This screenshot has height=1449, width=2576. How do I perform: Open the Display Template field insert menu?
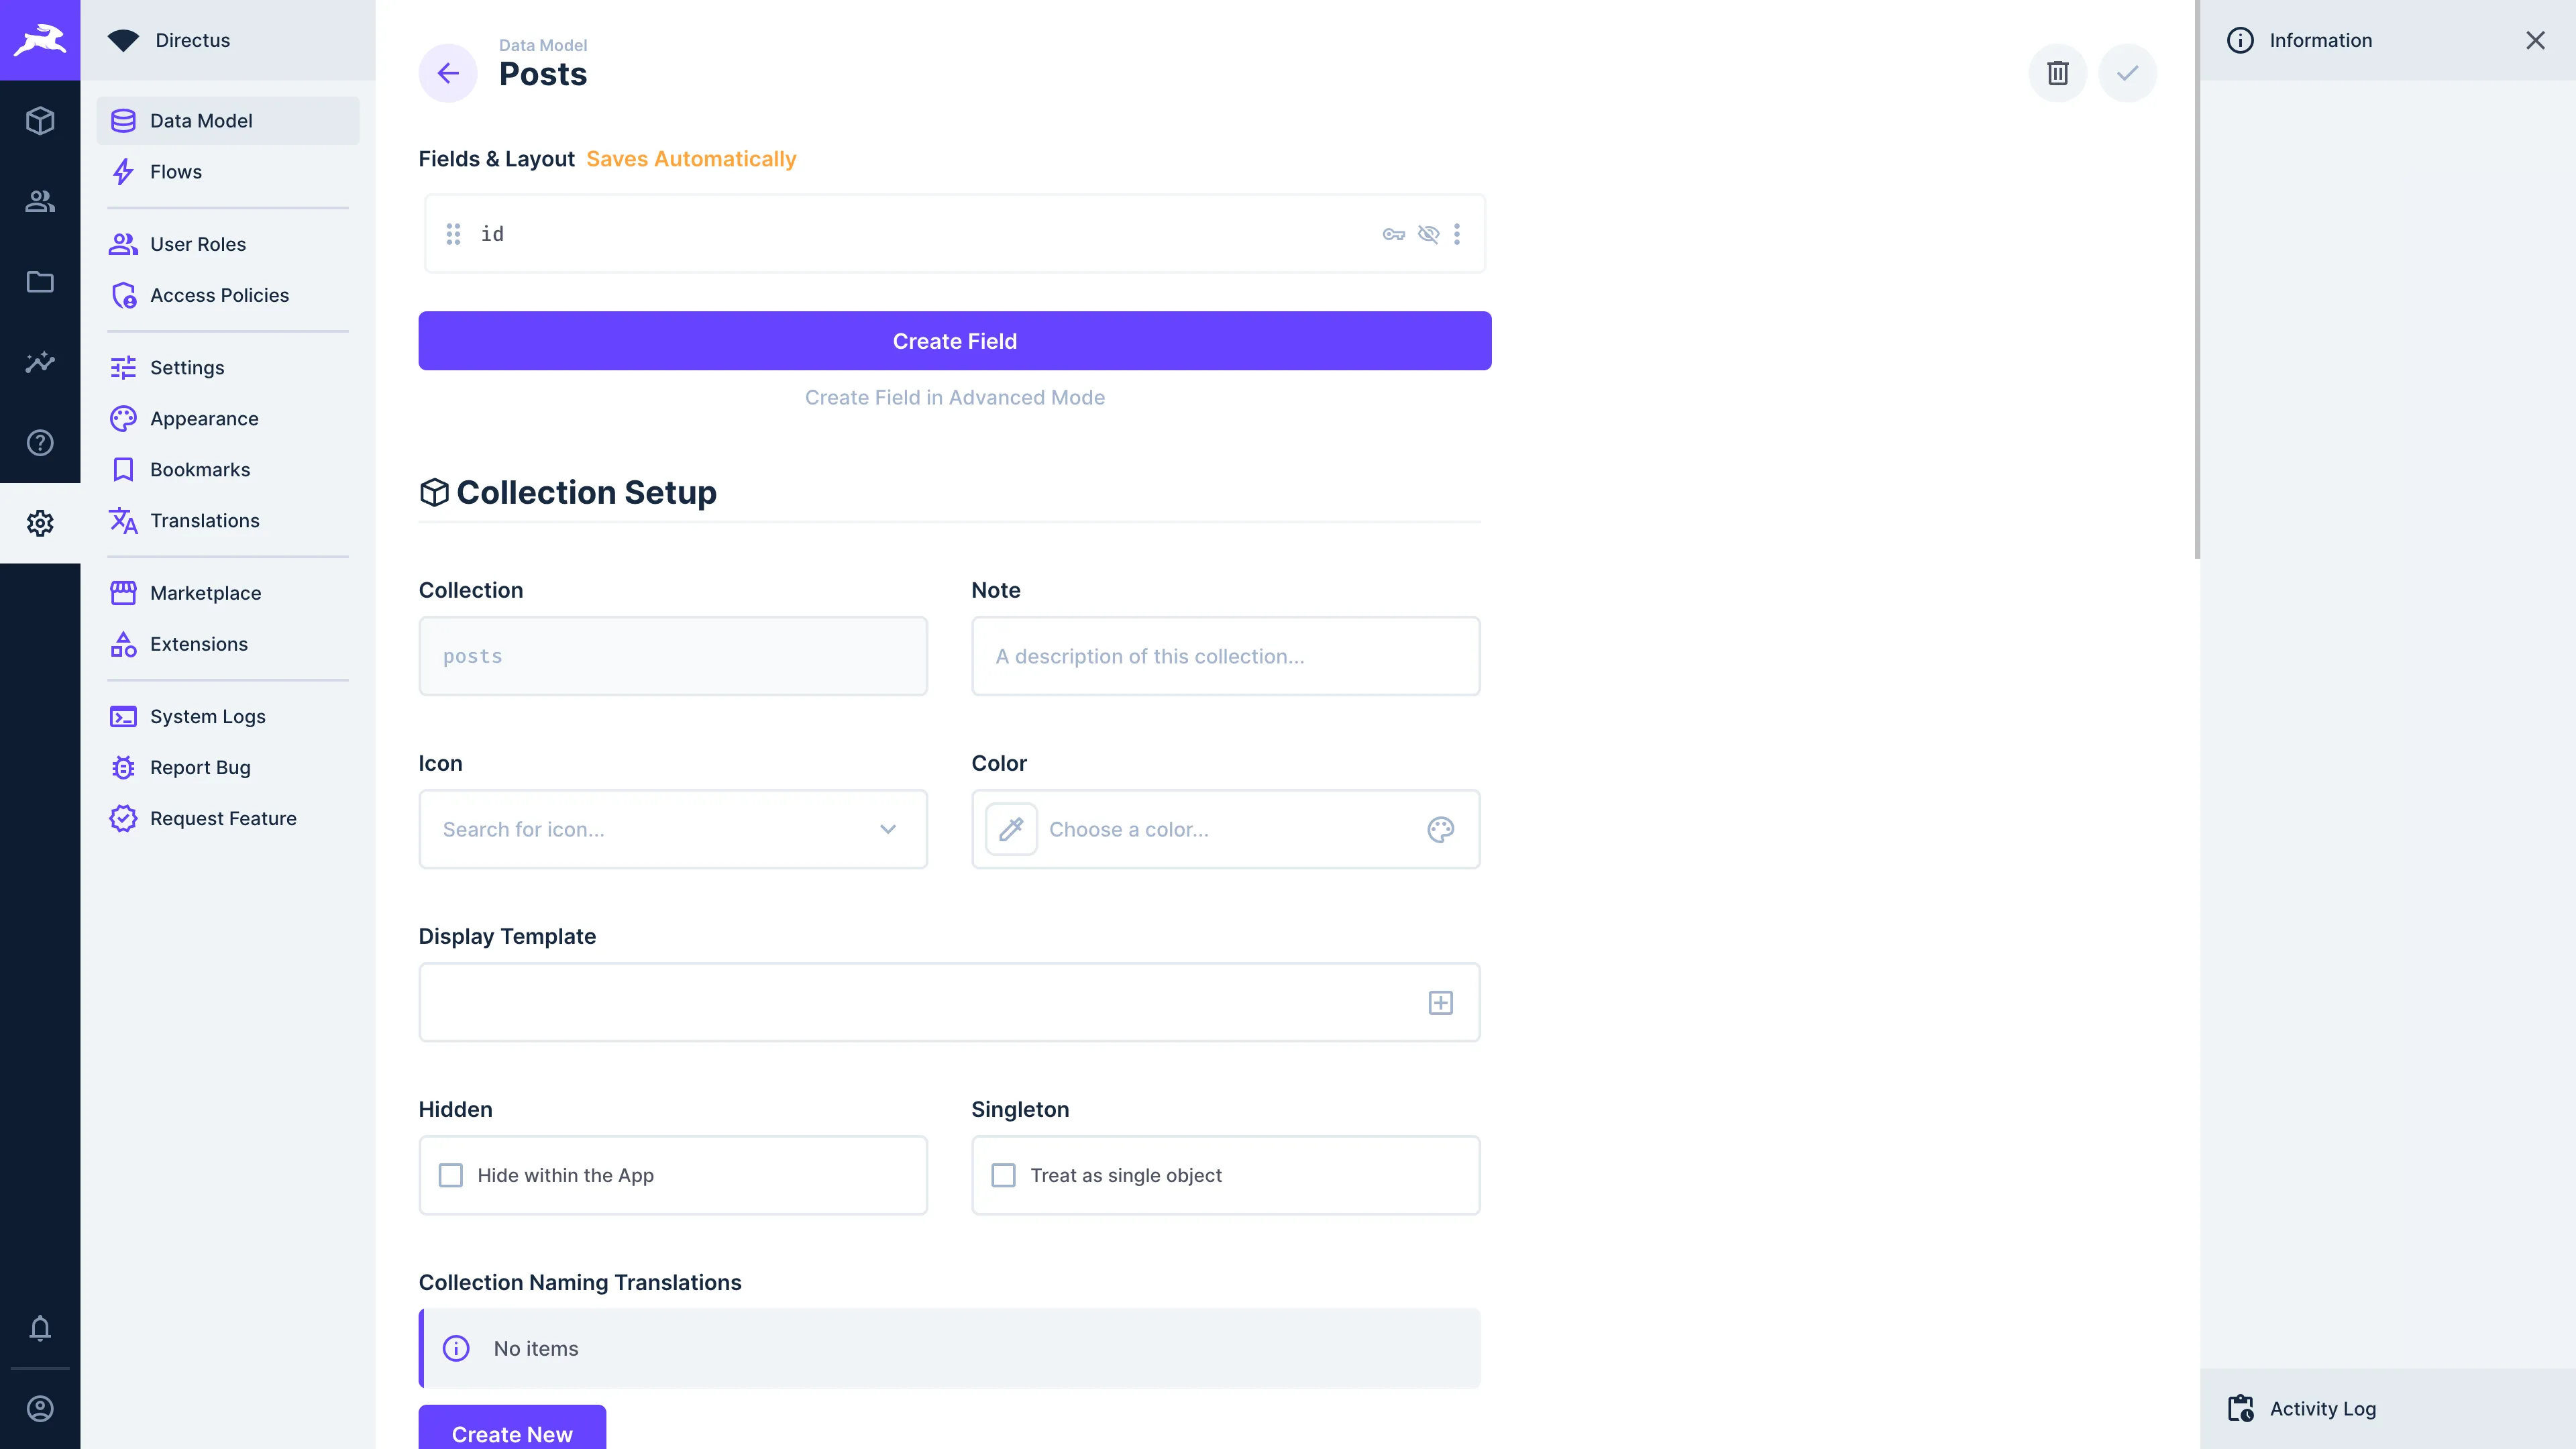click(x=1440, y=1002)
